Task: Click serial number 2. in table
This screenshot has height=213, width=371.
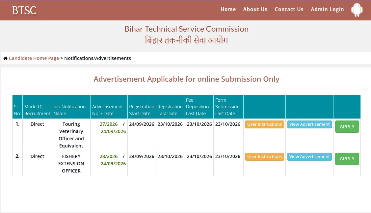Action: pyautogui.click(x=17, y=156)
